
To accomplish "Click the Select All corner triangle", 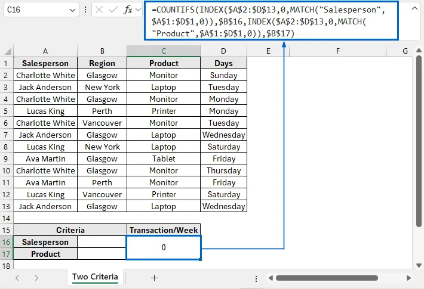I will [8, 51].
